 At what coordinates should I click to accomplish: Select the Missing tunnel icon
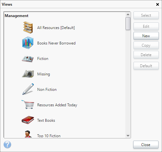[x=28, y=74]
